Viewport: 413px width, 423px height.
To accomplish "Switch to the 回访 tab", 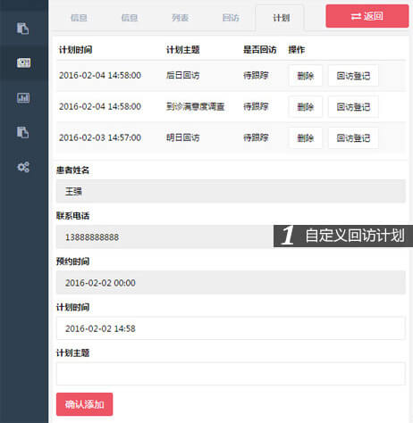I will pyautogui.click(x=231, y=18).
